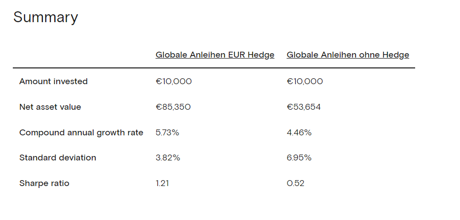Screen dimensions: 460x220
Task: Click the EUR Hedge amount invested €10,000
Action: [x=174, y=82]
